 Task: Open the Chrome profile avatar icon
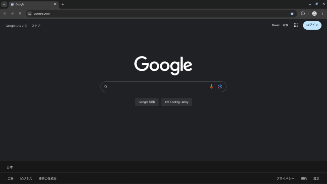(x=314, y=13)
